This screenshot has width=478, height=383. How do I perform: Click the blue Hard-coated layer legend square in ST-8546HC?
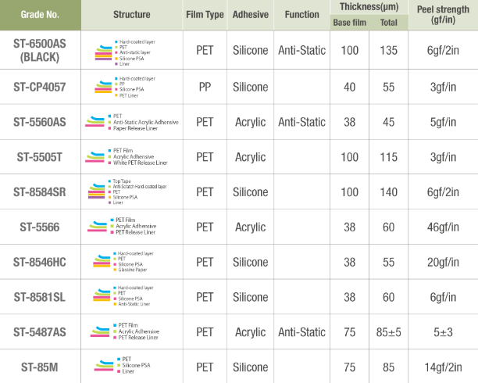pos(116,253)
